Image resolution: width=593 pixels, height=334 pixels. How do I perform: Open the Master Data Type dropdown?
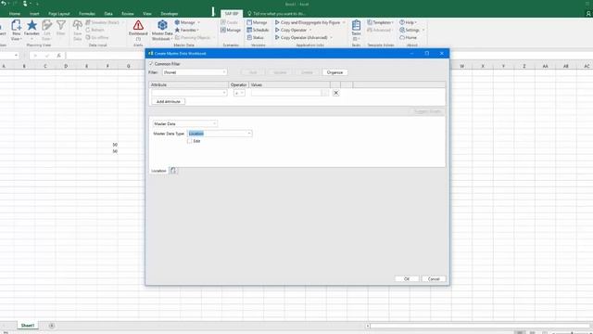[x=220, y=134]
